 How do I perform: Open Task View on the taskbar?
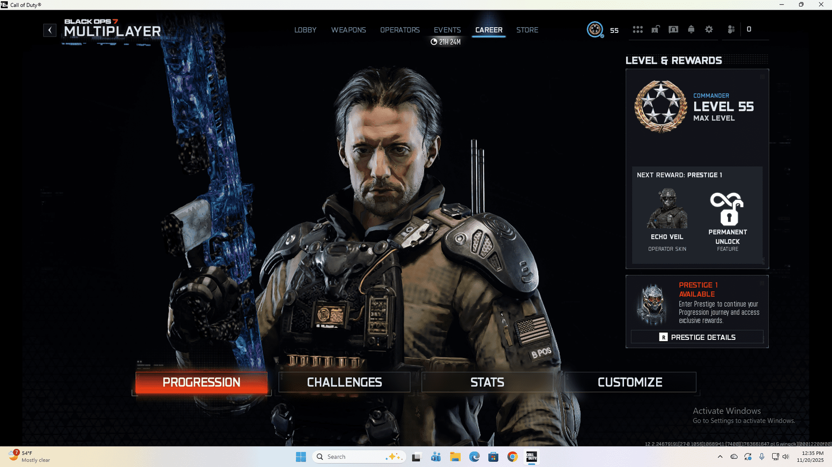tap(416, 457)
